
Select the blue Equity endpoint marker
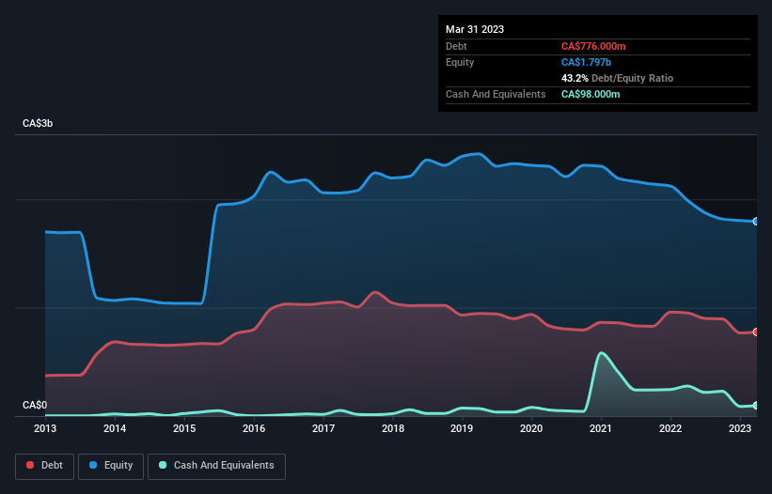coord(756,222)
